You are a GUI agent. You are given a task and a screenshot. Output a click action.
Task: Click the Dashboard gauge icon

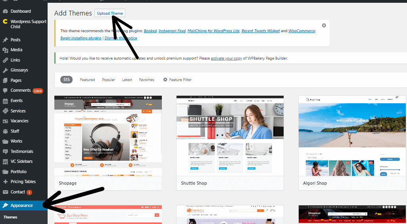click(5, 11)
